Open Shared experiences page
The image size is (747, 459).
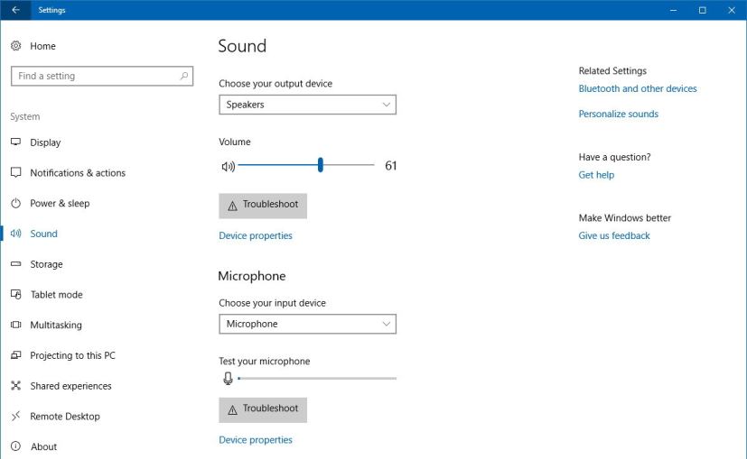tap(70, 386)
